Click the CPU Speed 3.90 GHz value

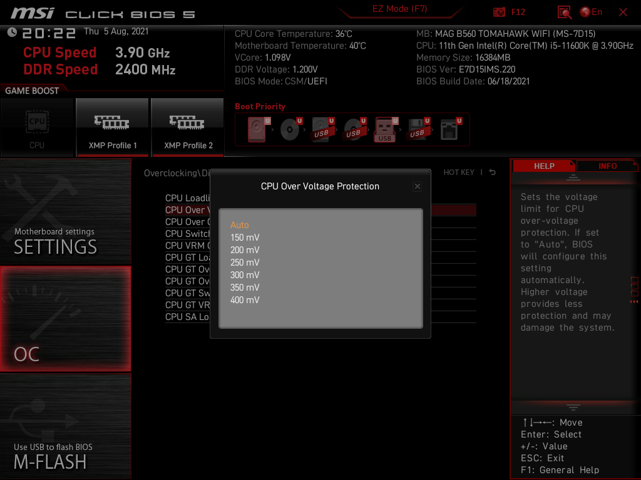(x=142, y=52)
